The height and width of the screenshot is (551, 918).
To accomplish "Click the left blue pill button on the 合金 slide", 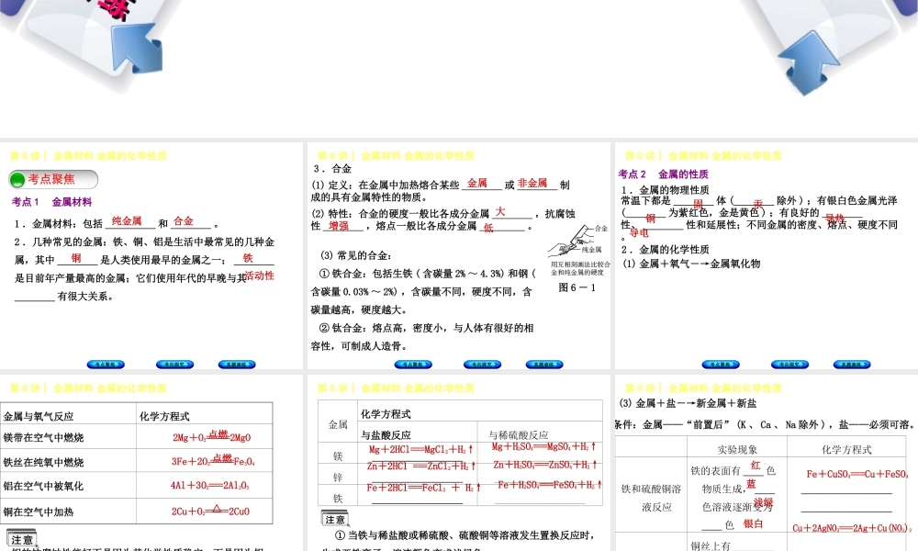I will point(413,365).
